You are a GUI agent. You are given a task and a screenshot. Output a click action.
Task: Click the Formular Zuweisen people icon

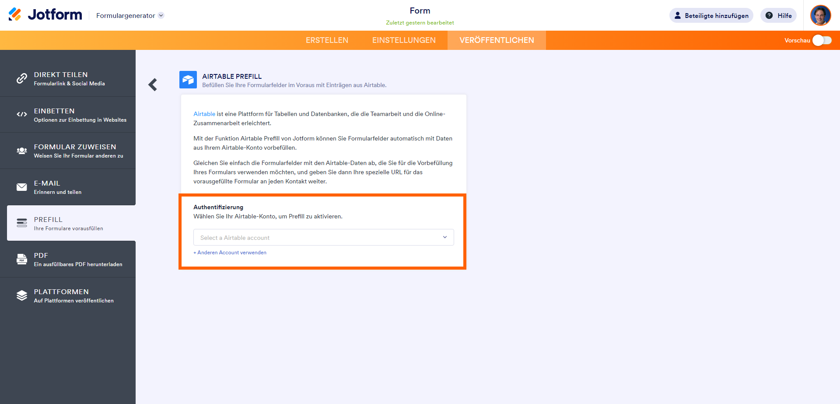coord(22,151)
